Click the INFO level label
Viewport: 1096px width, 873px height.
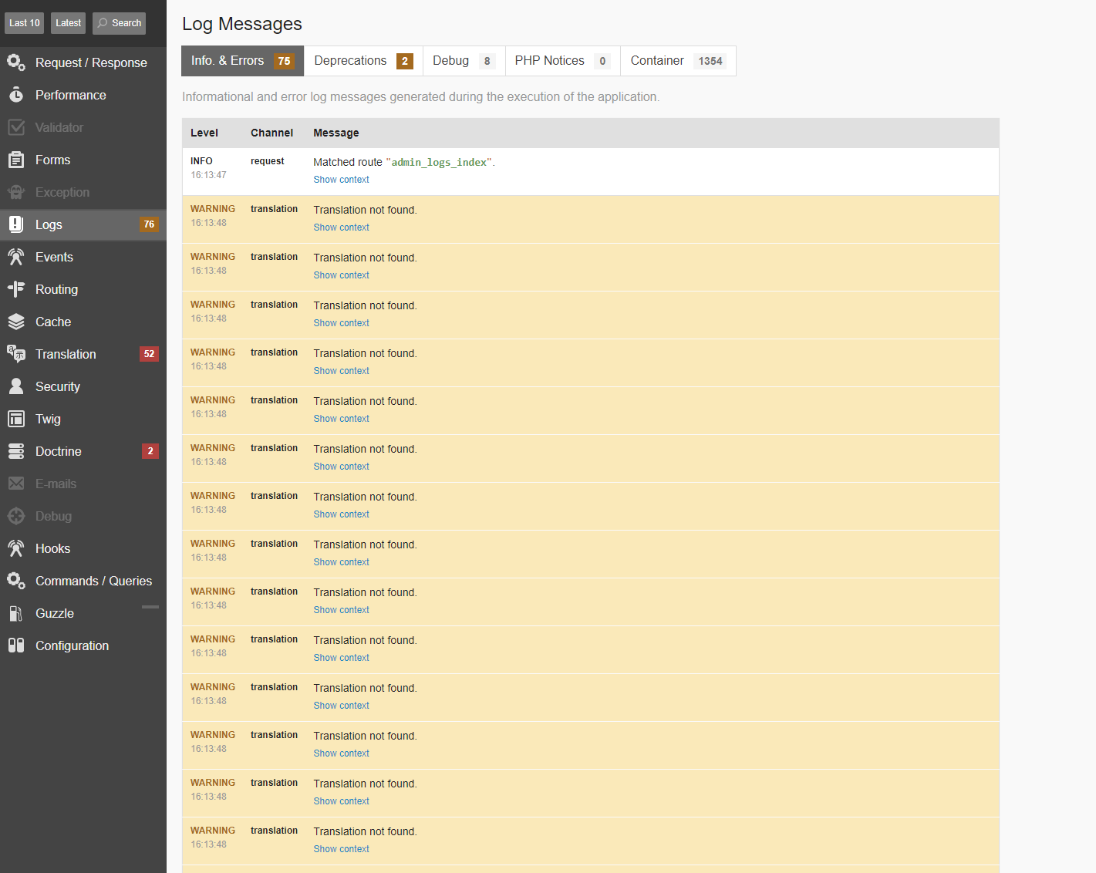201,161
